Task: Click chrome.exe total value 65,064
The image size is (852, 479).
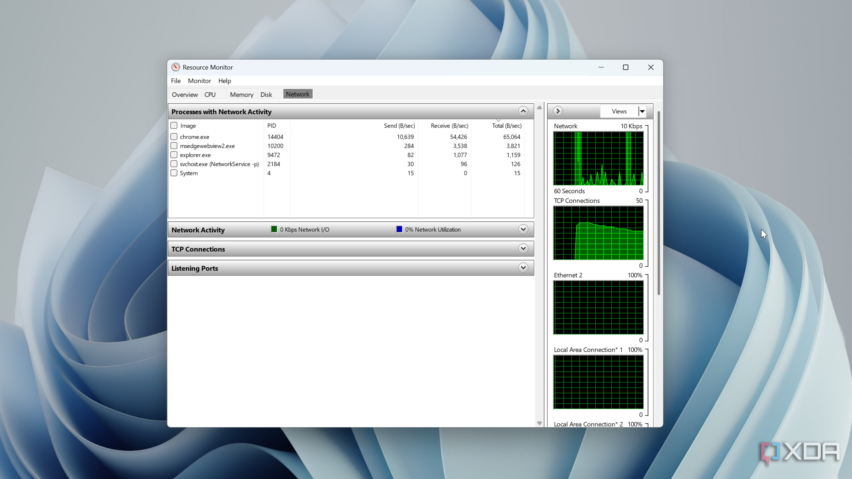Action: pos(512,137)
